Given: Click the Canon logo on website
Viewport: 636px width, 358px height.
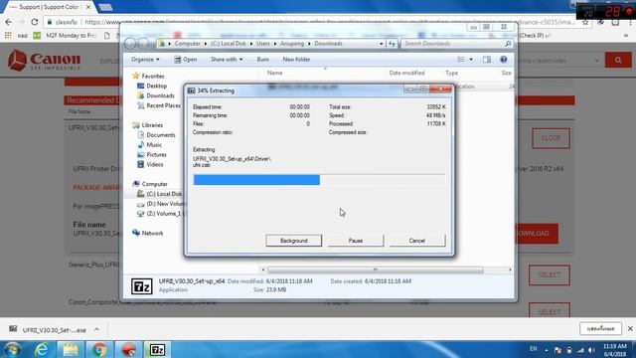Looking at the screenshot, I should coord(44,60).
